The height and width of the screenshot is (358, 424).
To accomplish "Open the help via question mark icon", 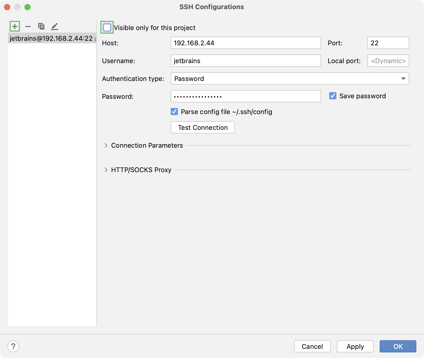I will (x=13, y=346).
